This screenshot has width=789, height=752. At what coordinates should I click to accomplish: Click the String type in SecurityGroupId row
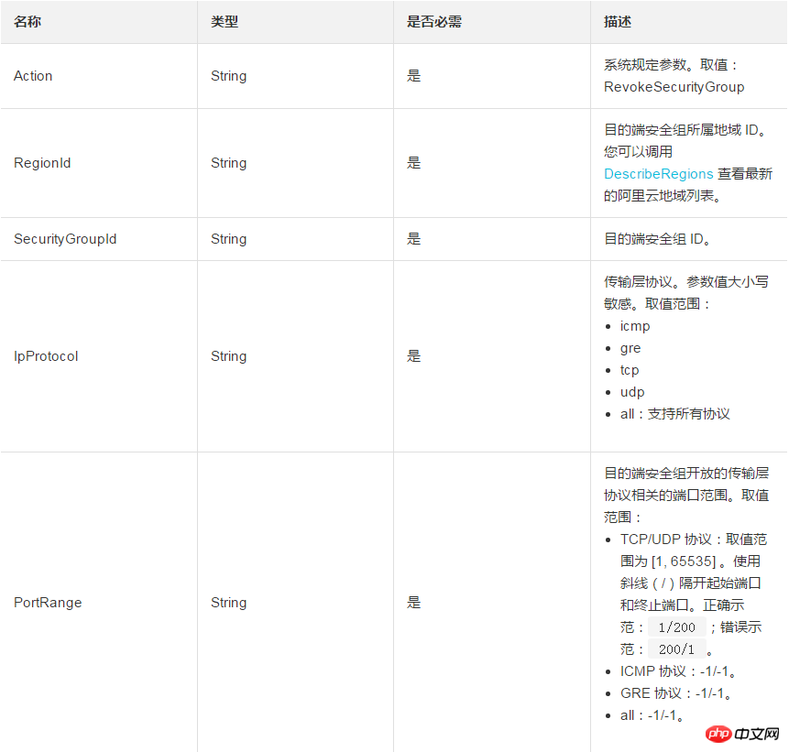click(228, 239)
